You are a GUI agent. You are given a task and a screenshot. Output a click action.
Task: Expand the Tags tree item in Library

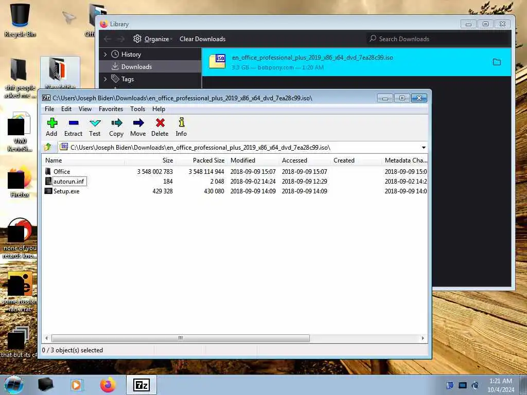tap(105, 79)
